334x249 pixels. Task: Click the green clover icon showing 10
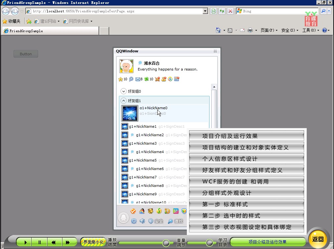click(x=147, y=79)
